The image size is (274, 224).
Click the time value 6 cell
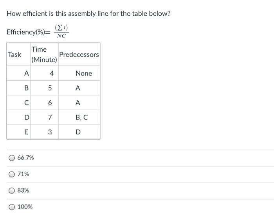pyautogui.click(x=50, y=103)
